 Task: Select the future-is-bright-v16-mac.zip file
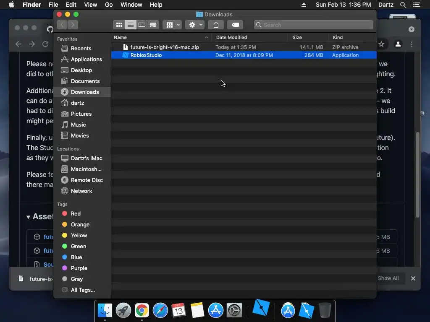pos(244,47)
